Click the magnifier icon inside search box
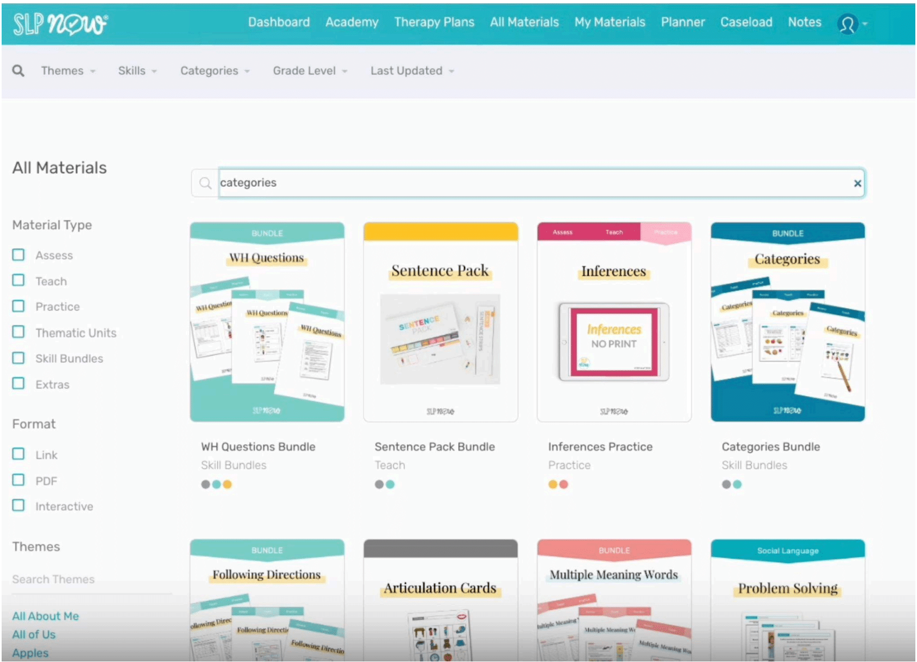The width and height of the screenshot is (917, 662). (205, 183)
